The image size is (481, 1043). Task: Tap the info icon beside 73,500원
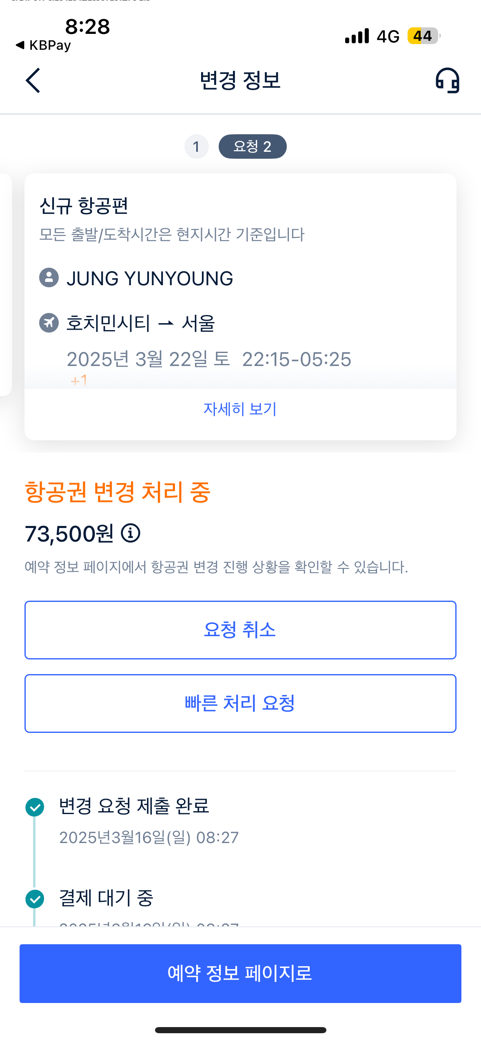131,533
